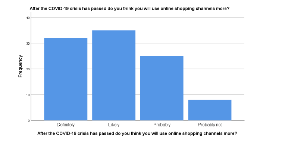The image size is (285, 148).
Task: Click the Frequency y-axis label
Action: 20,66
